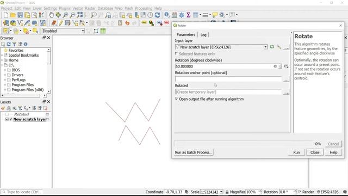Uncheck Open output file after running algorithm

click(x=177, y=99)
